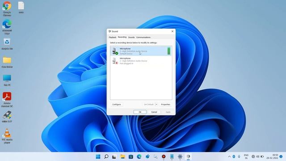This screenshot has width=286, height=161.
Task: Open the clock and date in taskbar
Action: tap(272, 157)
